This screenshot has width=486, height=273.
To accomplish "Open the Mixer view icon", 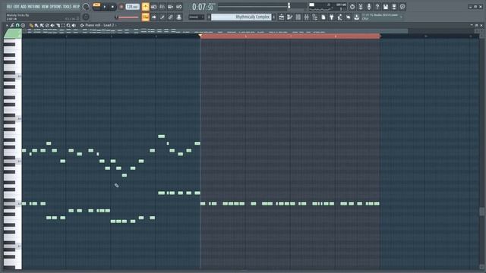I will pos(307,17).
